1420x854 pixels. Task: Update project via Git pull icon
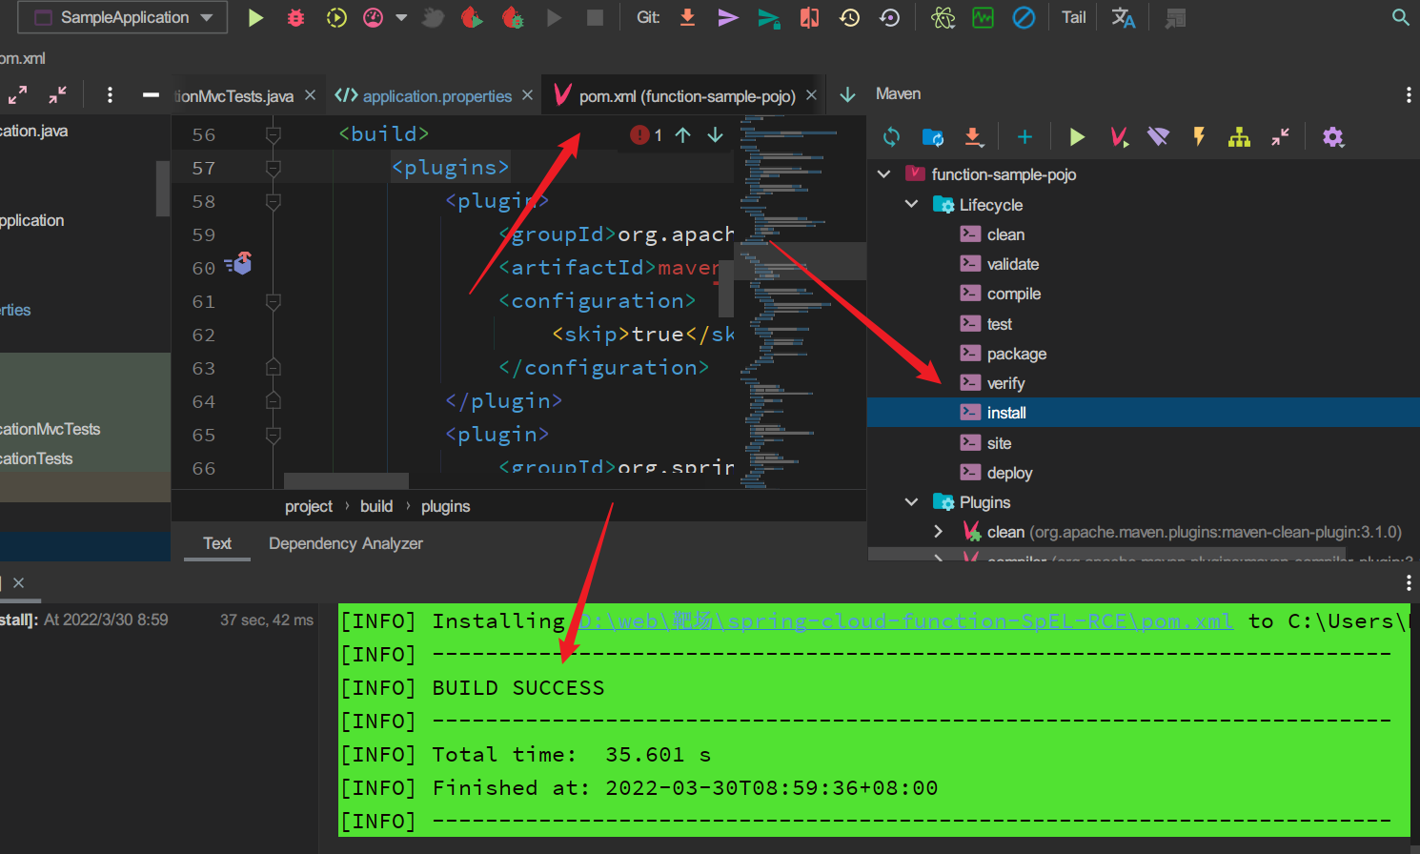687,17
